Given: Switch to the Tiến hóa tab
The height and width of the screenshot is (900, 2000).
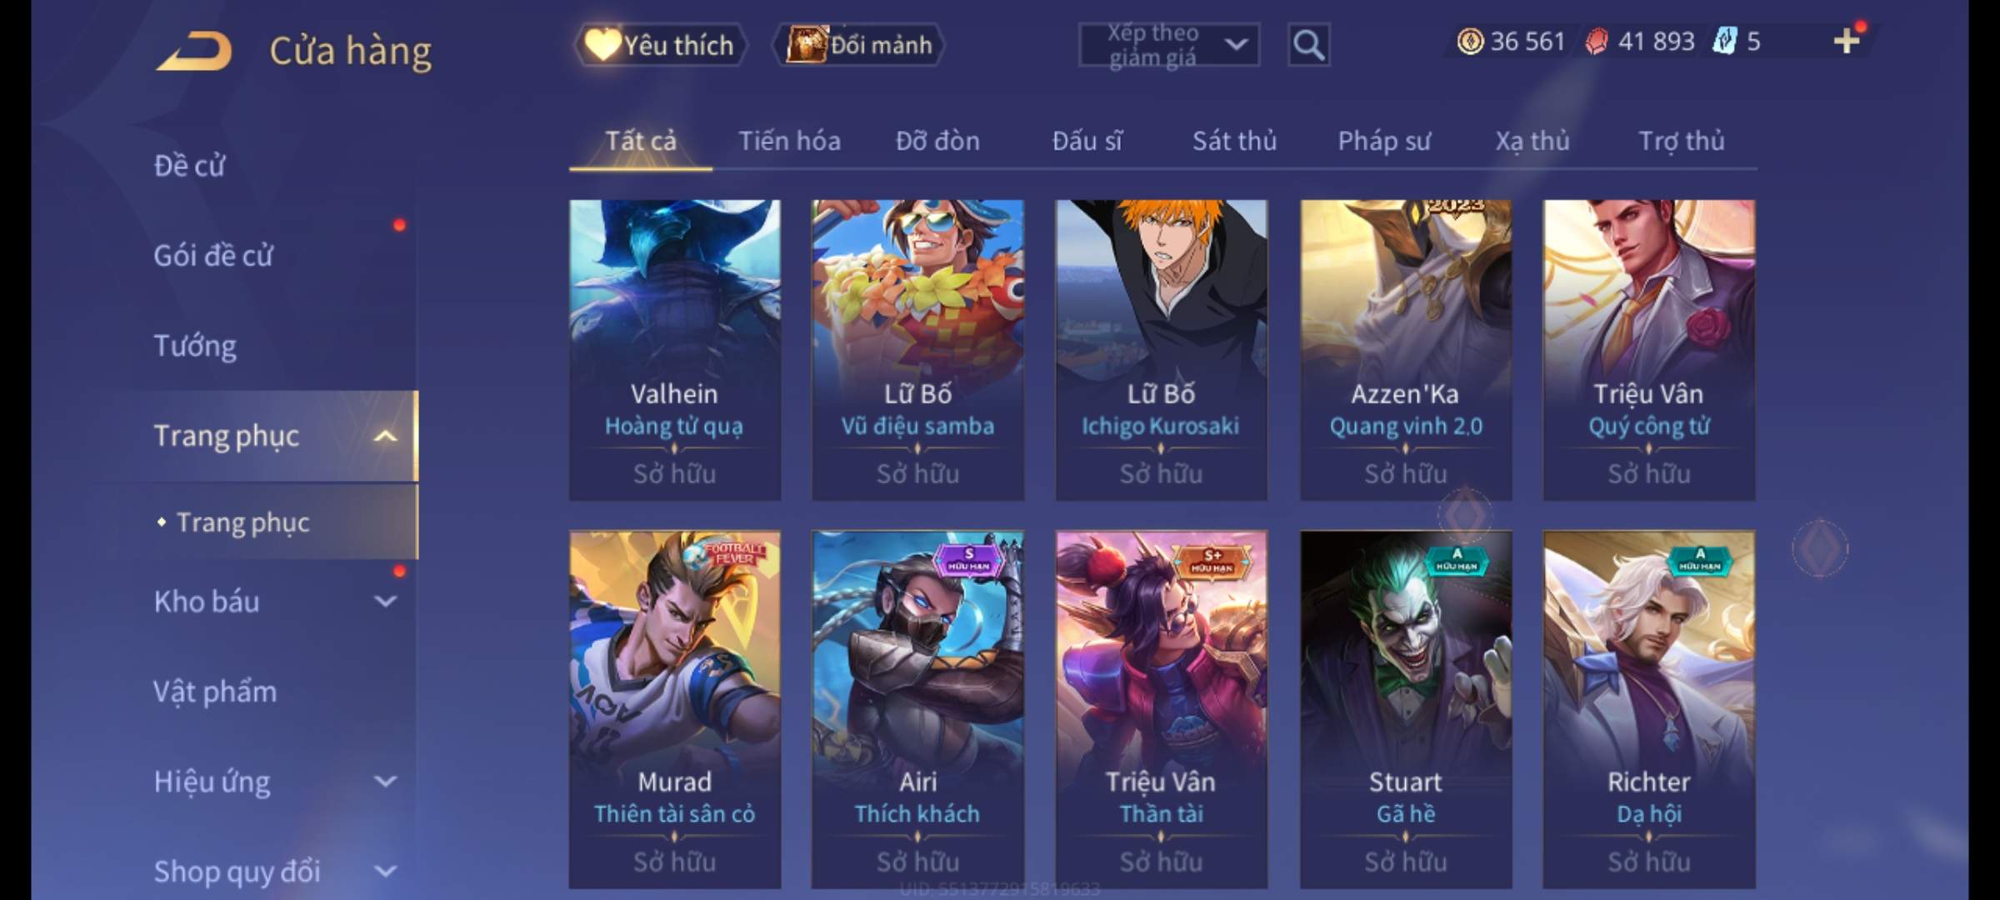Looking at the screenshot, I should 789,141.
